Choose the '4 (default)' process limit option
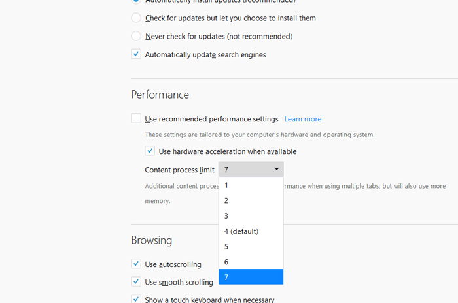 click(x=251, y=231)
